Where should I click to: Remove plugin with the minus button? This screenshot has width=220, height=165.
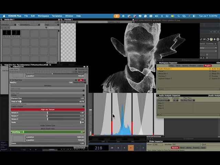pyautogui.click(x=162, y=89)
